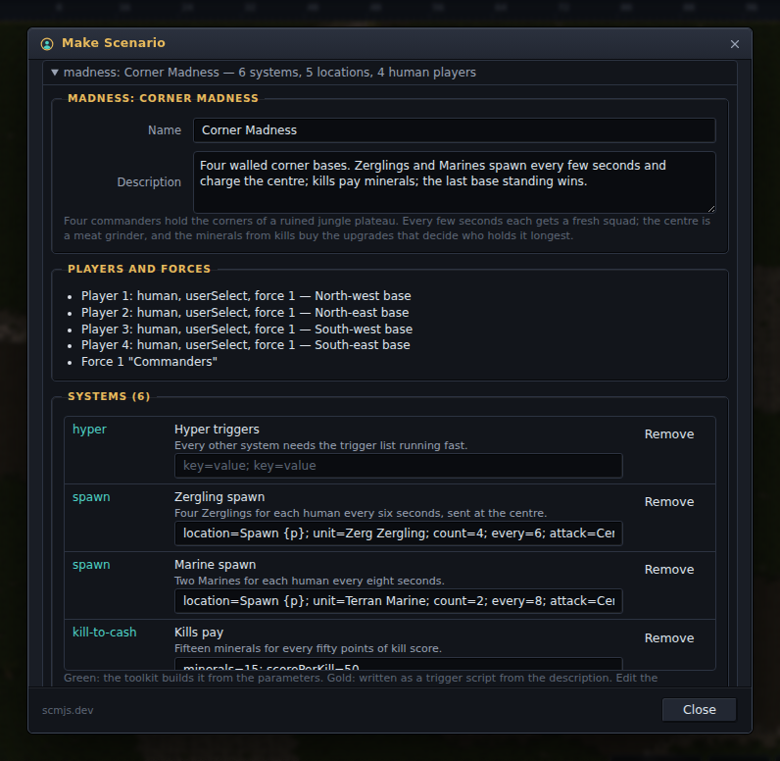Click the SYSTEMS (6) section heading
Viewport: 780px width, 761px height.
pyautogui.click(x=109, y=396)
